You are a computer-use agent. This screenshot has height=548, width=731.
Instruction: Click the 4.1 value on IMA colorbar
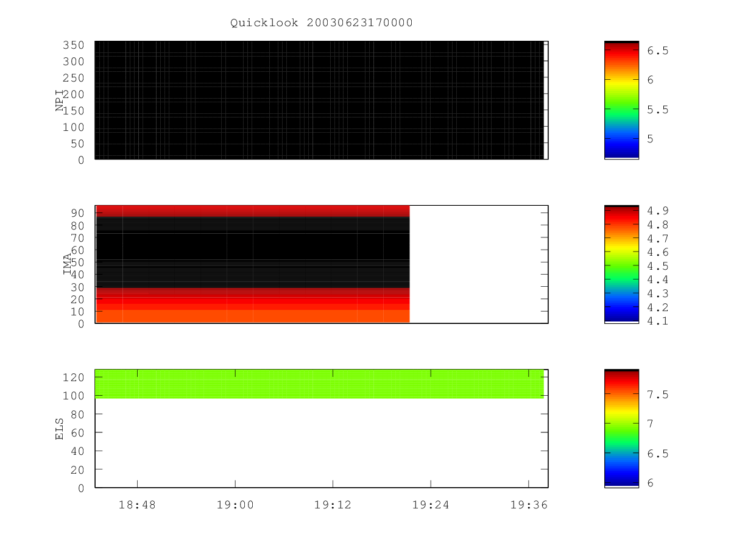[x=658, y=321]
